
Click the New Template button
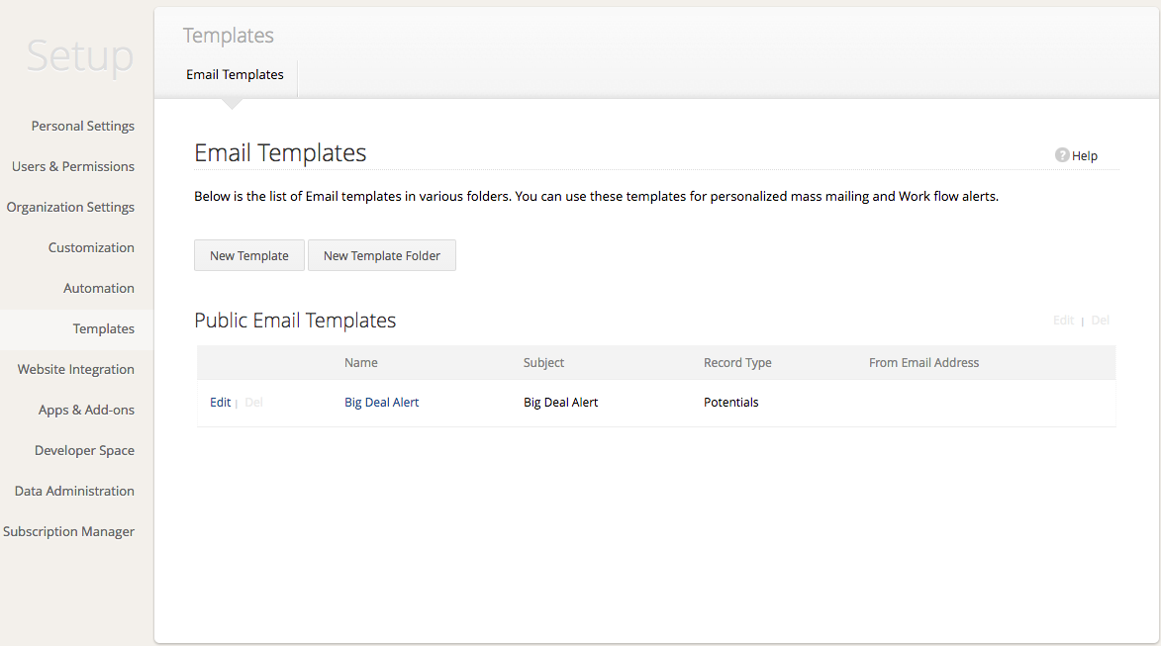click(x=249, y=255)
